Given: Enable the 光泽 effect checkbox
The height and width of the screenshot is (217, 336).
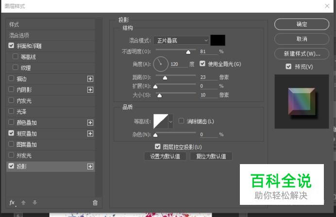Looking at the screenshot, I should (x=11, y=111).
